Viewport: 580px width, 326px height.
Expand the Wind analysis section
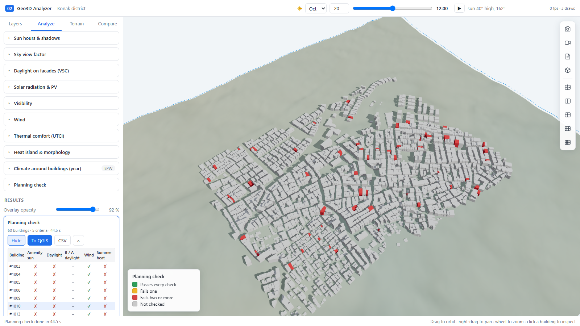(61, 120)
